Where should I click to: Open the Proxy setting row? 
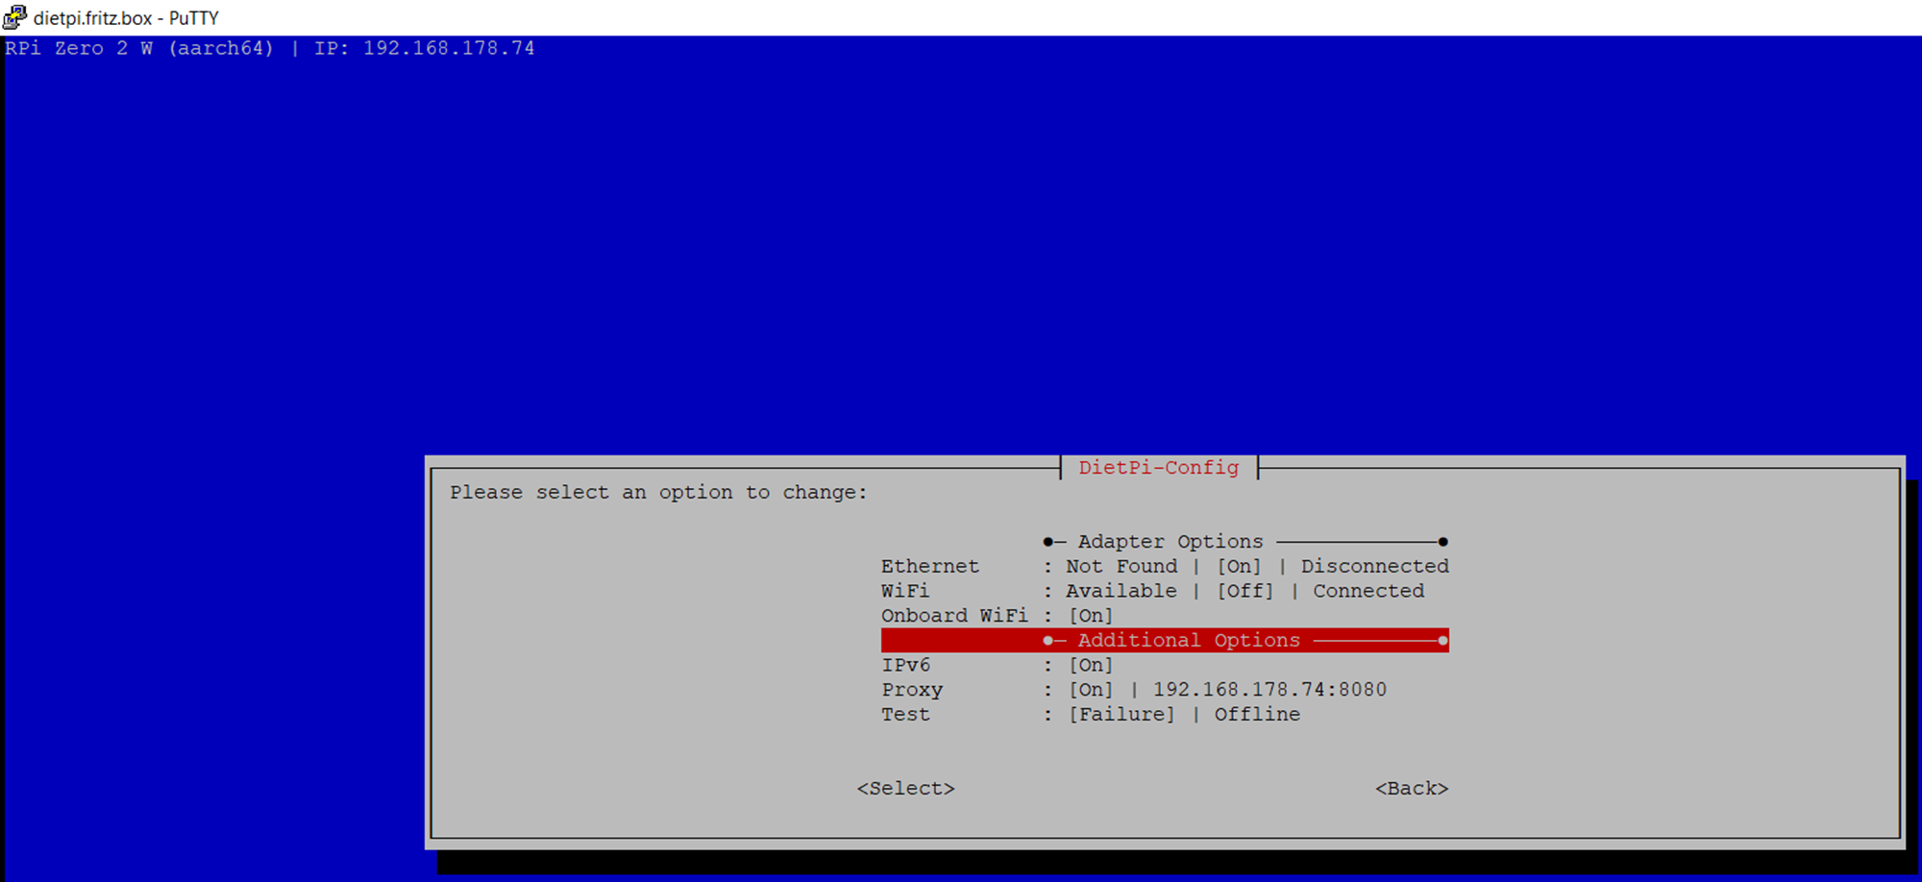coord(1165,690)
